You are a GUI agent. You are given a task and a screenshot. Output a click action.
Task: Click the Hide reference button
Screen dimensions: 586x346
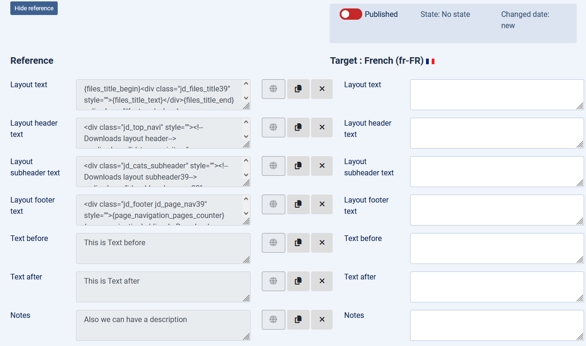34,8
